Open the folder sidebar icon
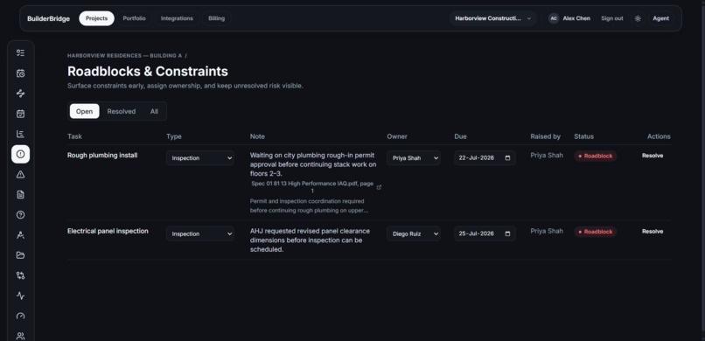The image size is (705, 341). pyautogui.click(x=20, y=255)
